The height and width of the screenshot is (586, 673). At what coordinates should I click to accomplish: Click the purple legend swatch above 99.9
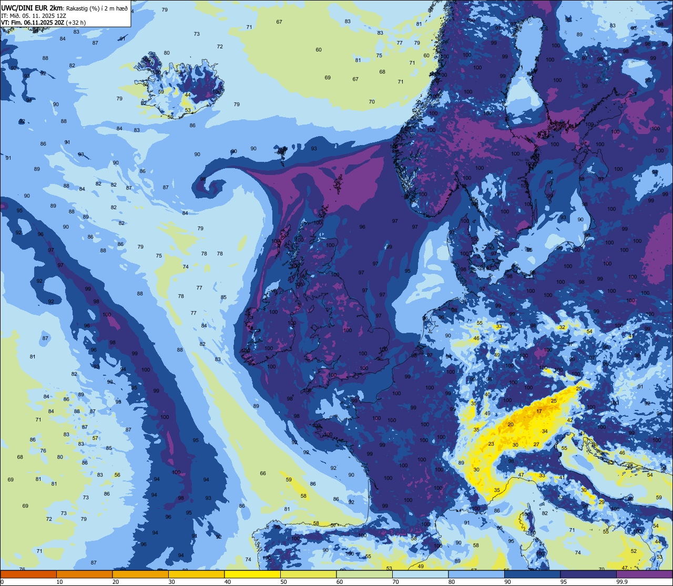pyautogui.click(x=645, y=574)
